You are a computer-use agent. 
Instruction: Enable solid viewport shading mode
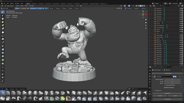[141, 6]
